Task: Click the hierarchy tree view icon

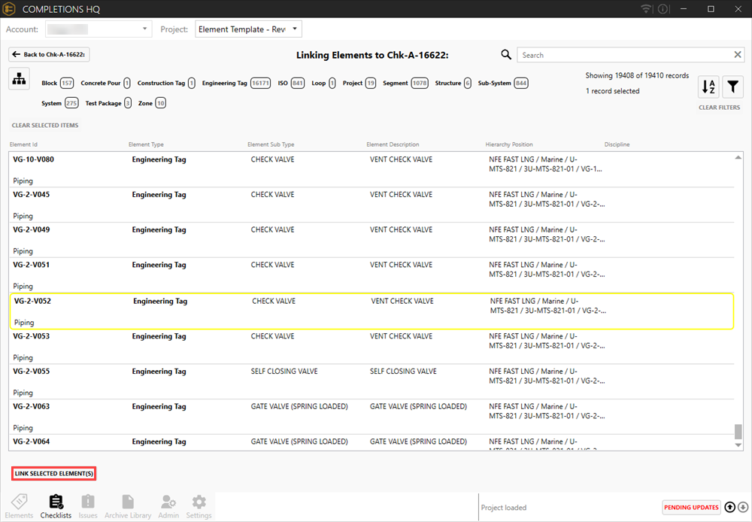Action: (x=19, y=77)
